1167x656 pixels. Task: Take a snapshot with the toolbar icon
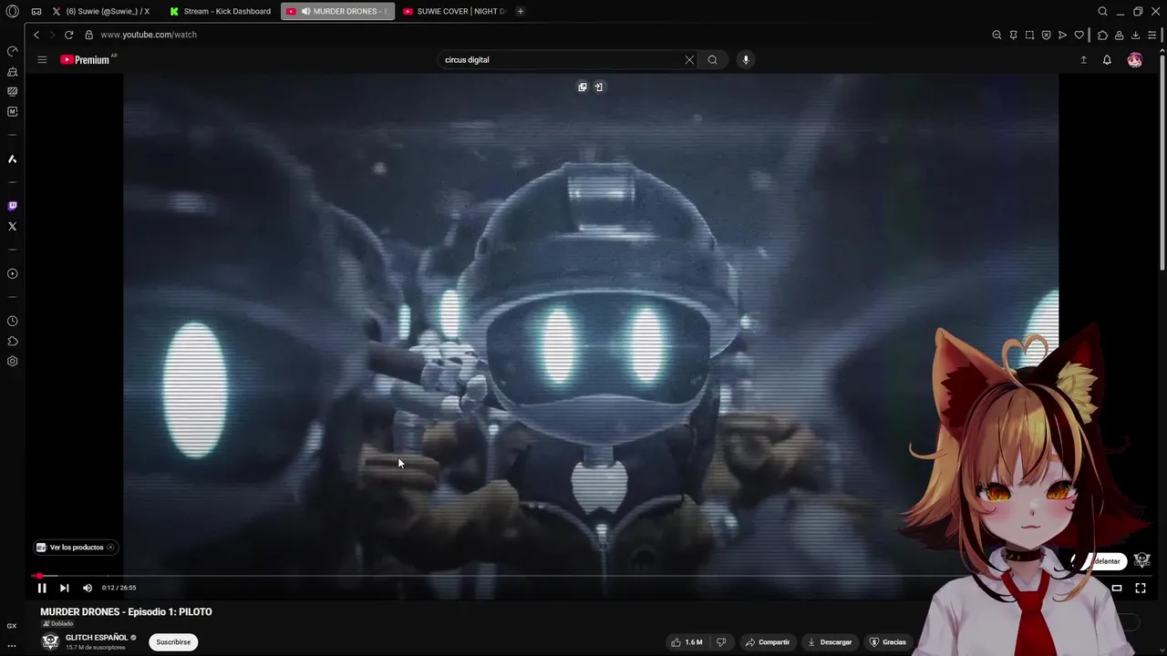(1029, 35)
